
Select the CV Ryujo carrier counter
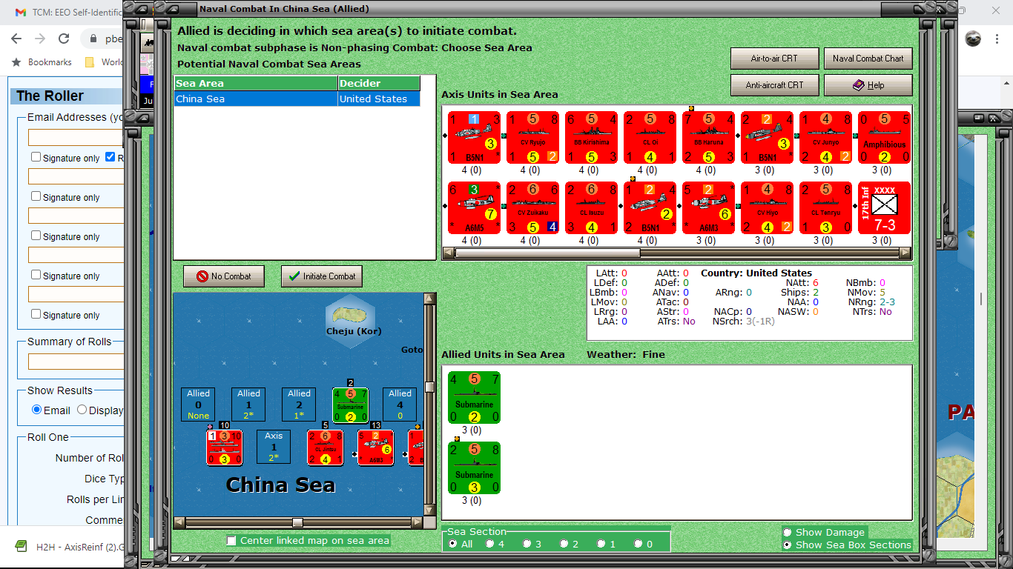[x=532, y=137]
